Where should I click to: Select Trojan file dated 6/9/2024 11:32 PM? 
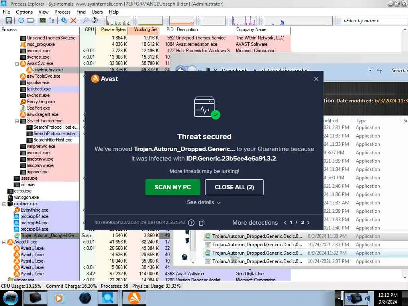click(305, 253)
